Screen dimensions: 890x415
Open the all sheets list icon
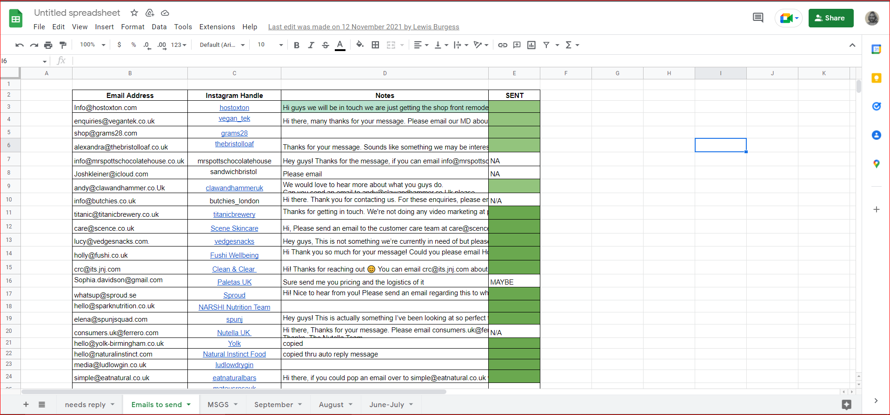coord(42,404)
